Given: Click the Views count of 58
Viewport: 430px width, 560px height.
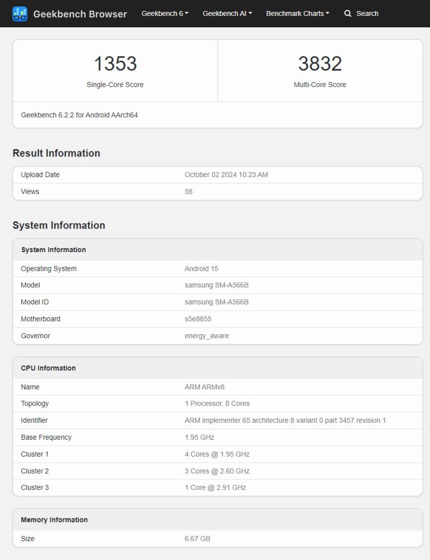Looking at the screenshot, I should [189, 191].
